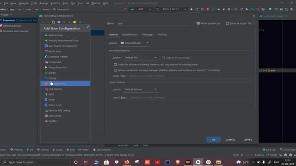296x166 pixels.
Task: Open File Explorer from taskbar
Action: click(218, 162)
